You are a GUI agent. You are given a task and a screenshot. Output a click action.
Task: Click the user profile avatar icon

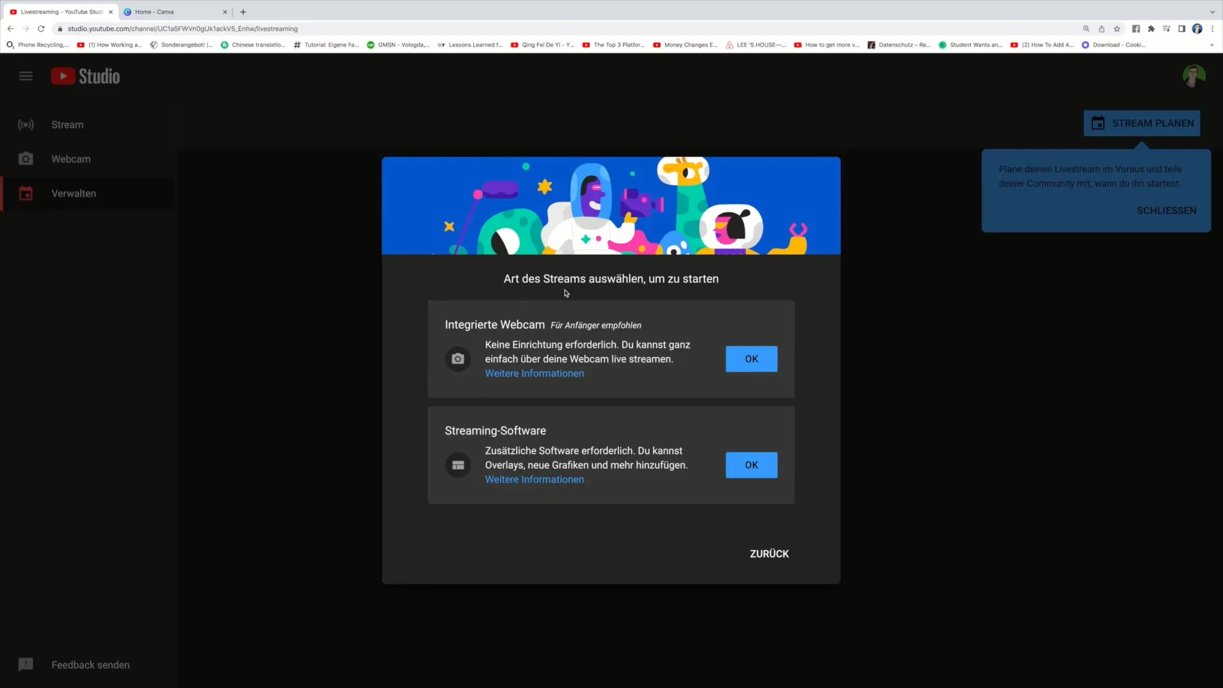[x=1194, y=76]
